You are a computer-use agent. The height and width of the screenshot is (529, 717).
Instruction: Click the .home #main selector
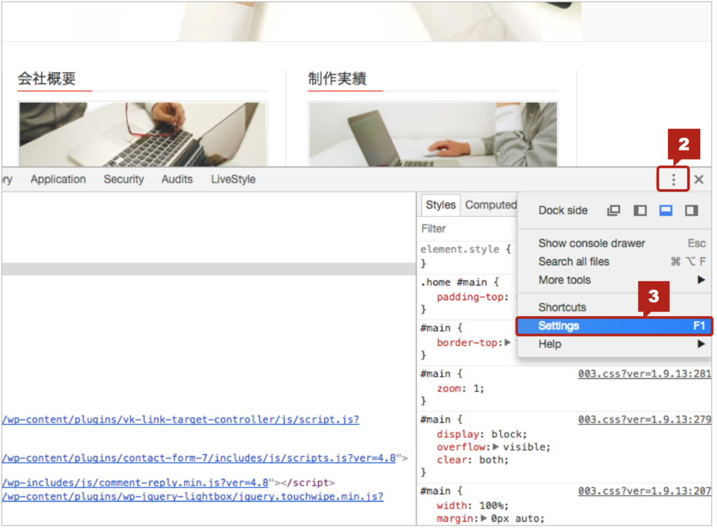pyautogui.click(x=454, y=282)
